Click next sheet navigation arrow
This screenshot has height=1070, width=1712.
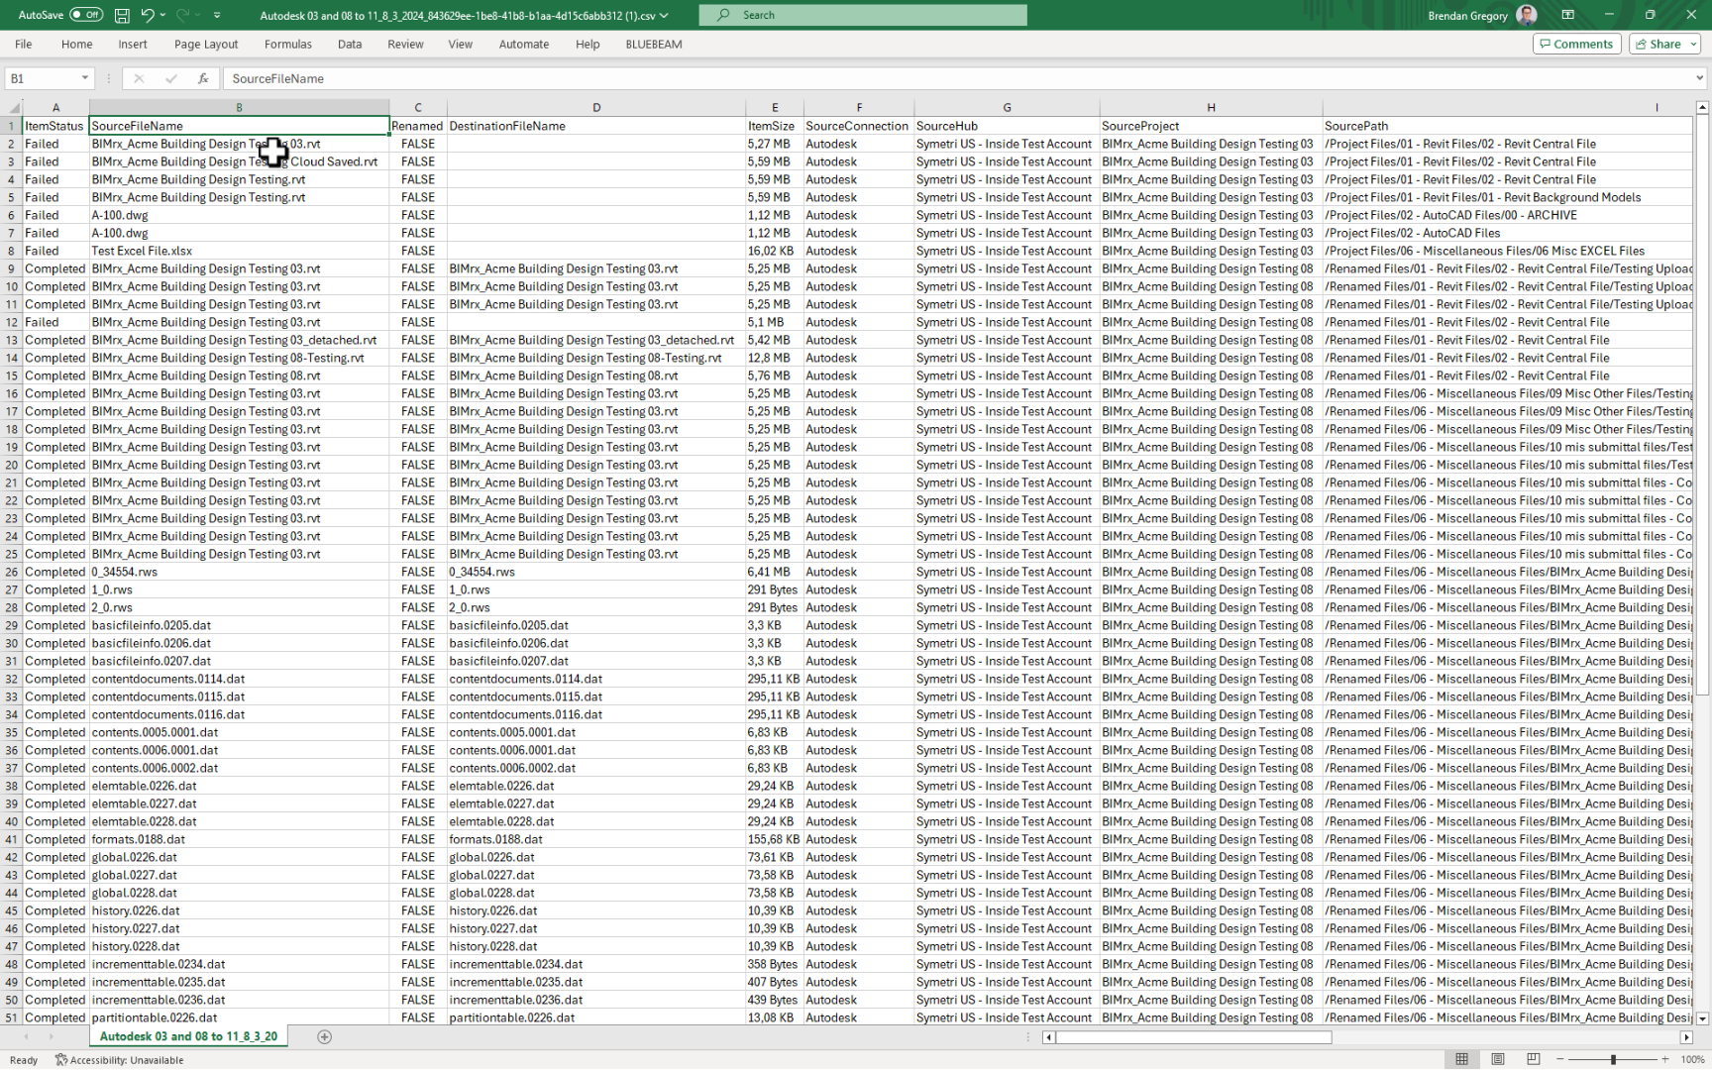coord(52,1037)
